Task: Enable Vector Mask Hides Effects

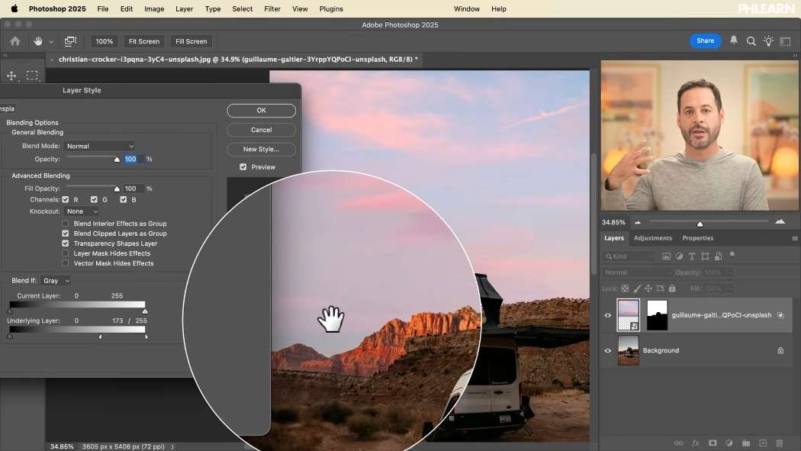Action: [x=66, y=263]
